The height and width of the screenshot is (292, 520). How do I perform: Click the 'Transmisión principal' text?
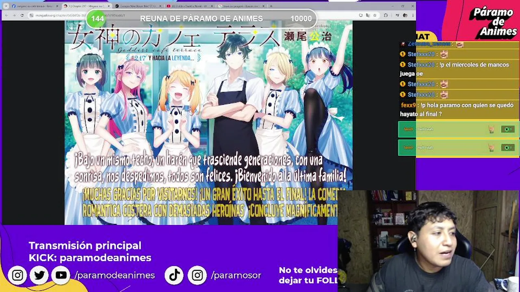point(85,245)
